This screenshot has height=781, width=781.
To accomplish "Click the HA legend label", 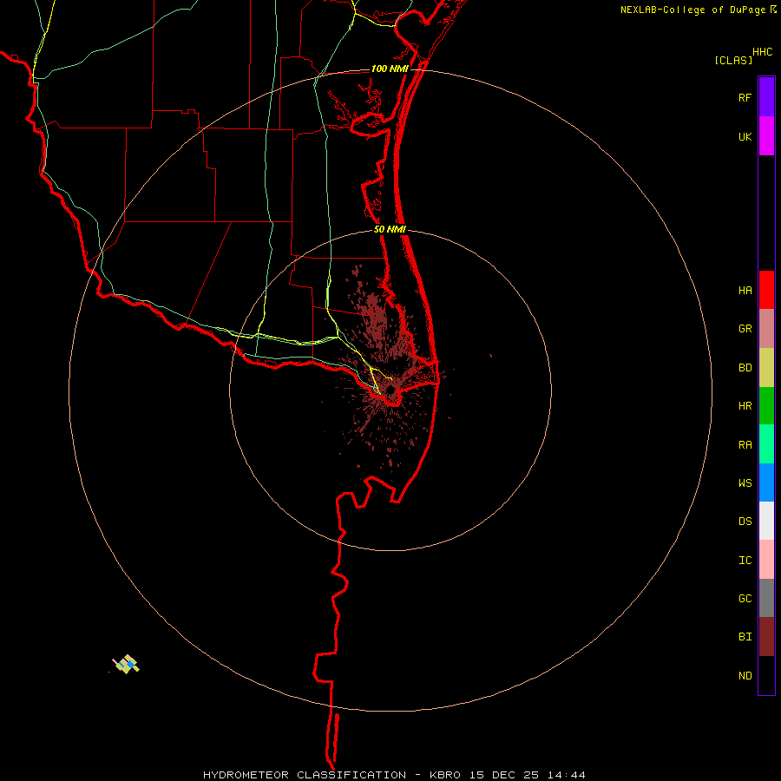I will (745, 291).
